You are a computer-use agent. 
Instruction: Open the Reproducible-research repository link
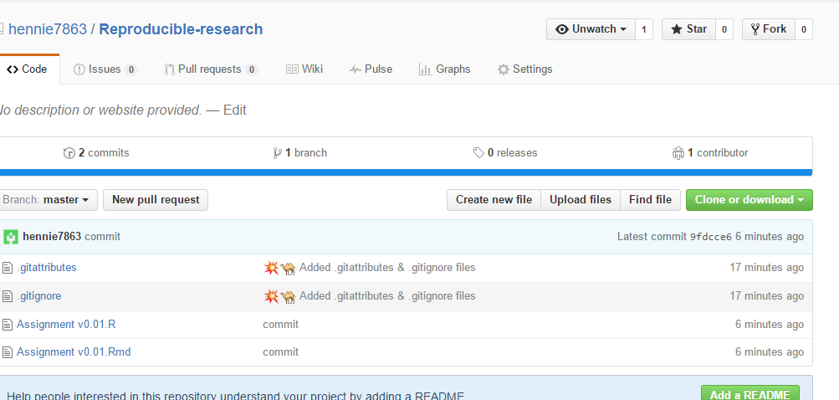181,29
